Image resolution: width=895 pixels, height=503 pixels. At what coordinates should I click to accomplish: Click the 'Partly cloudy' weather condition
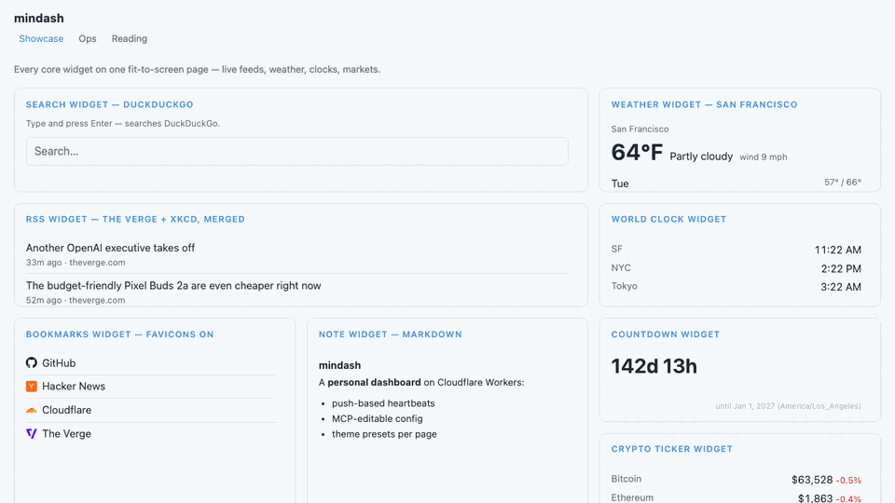(701, 156)
